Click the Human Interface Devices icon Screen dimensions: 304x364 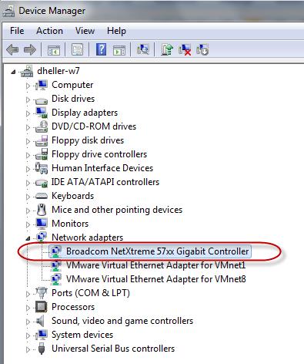42,168
